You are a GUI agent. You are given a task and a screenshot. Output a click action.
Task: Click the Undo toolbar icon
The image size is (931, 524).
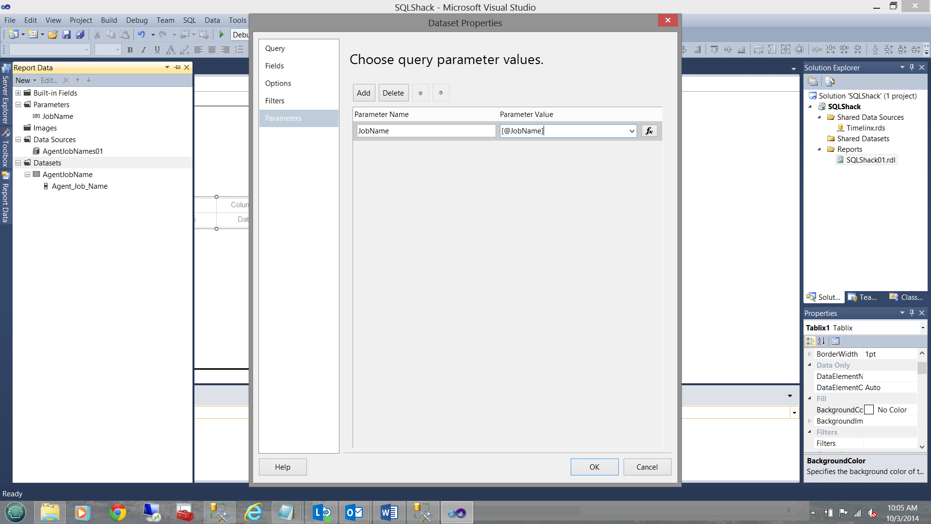point(141,34)
